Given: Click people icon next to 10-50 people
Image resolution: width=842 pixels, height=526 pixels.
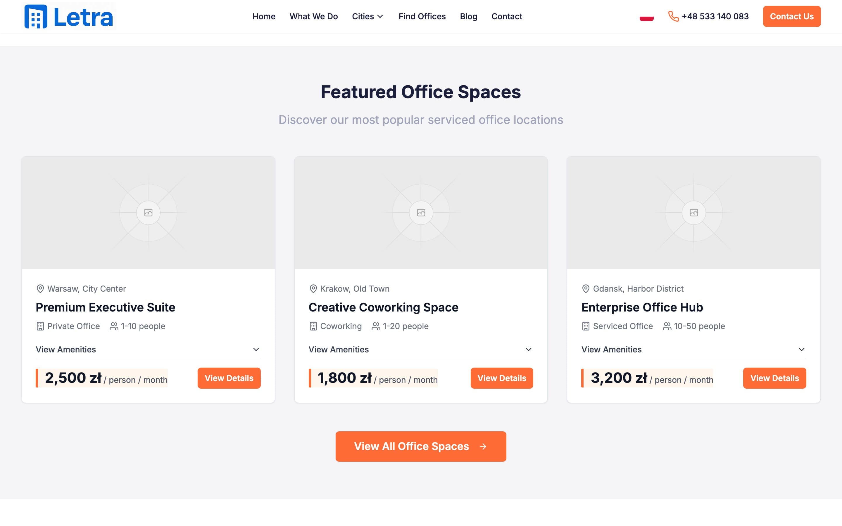Looking at the screenshot, I should pos(667,326).
